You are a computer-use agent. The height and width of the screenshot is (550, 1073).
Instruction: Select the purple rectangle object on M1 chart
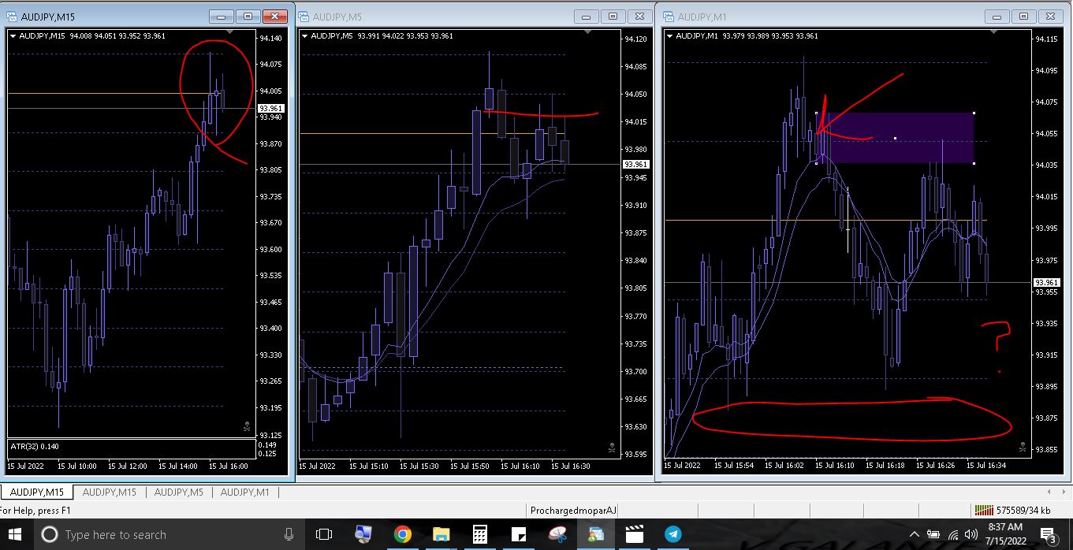click(x=895, y=138)
